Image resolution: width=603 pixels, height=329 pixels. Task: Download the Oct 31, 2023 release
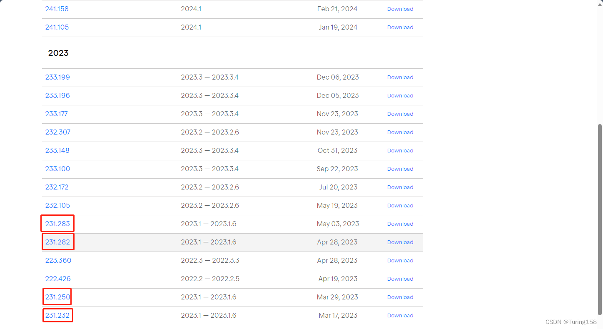pos(400,150)
